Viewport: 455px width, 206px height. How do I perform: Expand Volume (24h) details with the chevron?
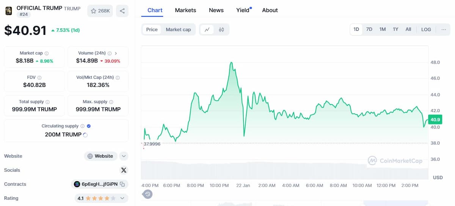(x=116, y=53)
